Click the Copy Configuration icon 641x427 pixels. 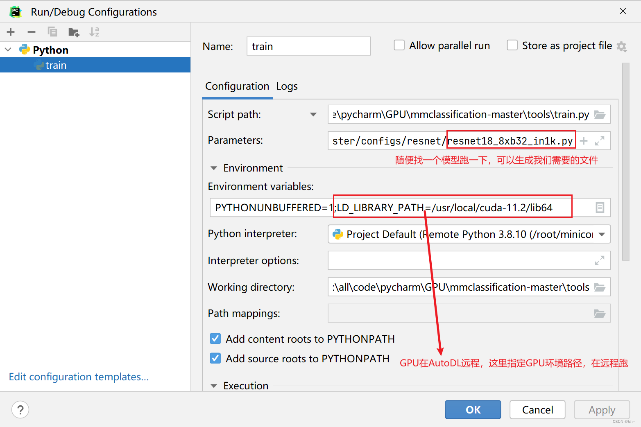click(x=52, y=32)
